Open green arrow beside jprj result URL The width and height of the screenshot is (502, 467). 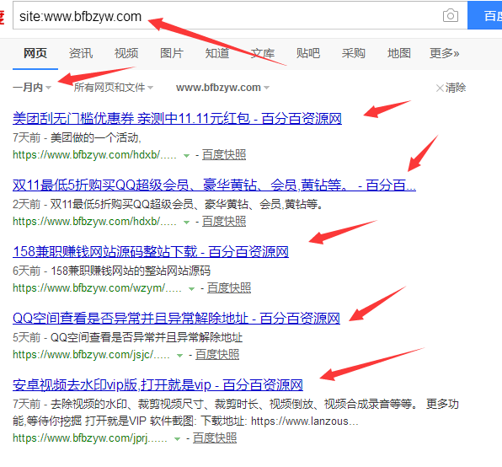pos(177,439)
